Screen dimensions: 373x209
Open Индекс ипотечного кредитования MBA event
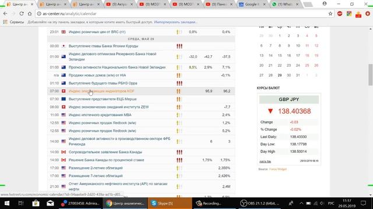tap(100, 115)
